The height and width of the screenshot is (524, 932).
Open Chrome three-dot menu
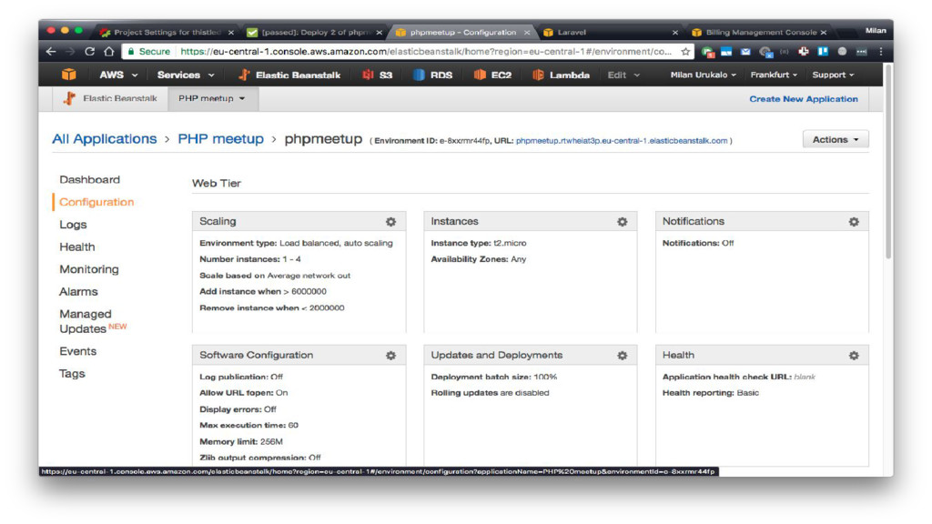[880, 52]
